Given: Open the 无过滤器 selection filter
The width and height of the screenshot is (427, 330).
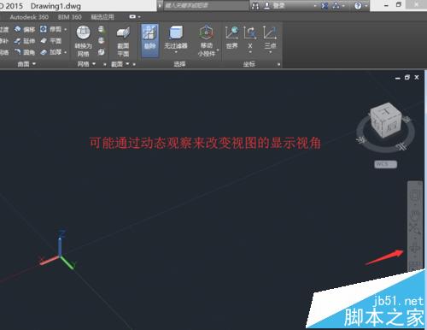Looking at the screenshot, I should coord(176,37).
